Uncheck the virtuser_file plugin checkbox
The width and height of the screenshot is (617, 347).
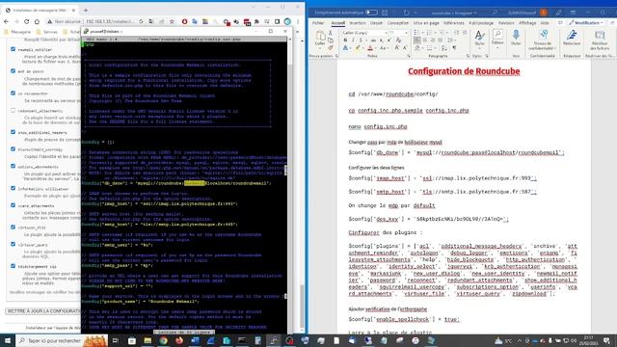coord(13,227)
